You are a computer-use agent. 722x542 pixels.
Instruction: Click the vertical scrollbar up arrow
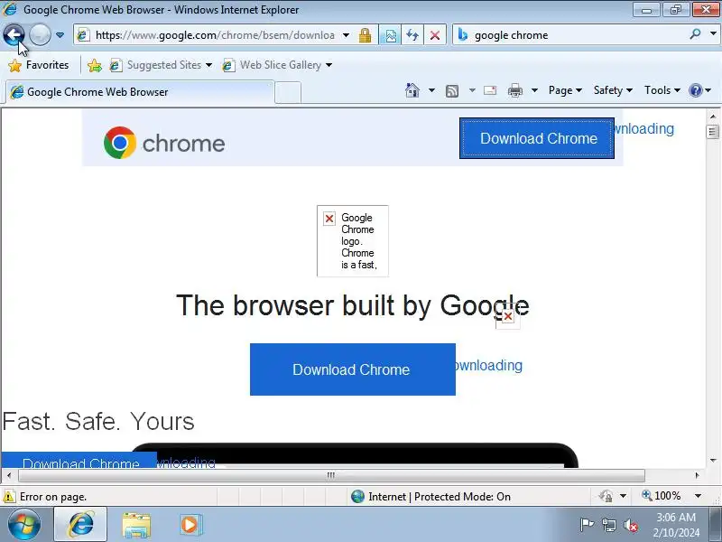pyautogui.click(x=713, y=117)
